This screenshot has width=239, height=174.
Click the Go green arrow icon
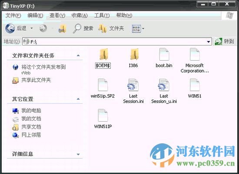pyautogui.click(x=218, y=42)
